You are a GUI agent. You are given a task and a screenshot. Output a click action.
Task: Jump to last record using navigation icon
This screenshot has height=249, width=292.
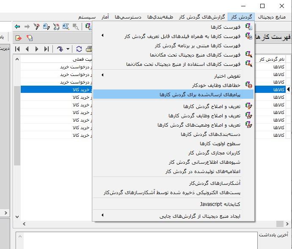pyautogui.click(x=47, y=49)
